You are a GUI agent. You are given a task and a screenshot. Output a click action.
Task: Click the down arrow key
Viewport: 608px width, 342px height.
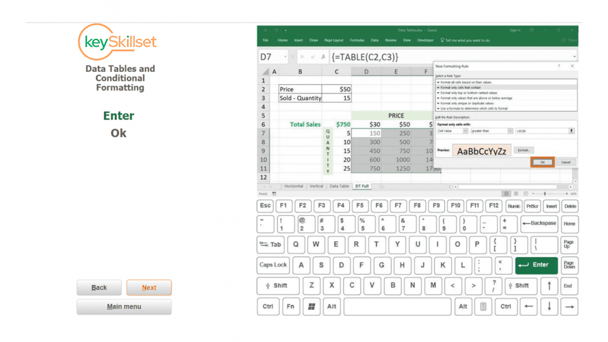[549, 306]
